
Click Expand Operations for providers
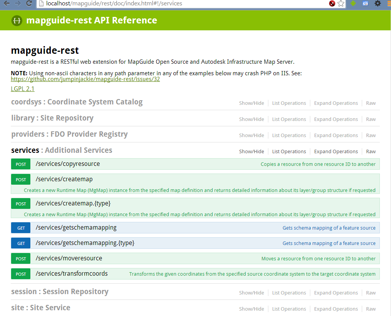(x=336, y=136)
